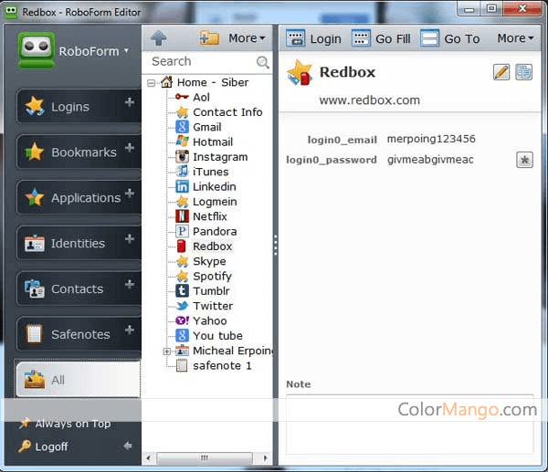Click the login0_email value merpoing123456
Viewport: 548px width, 472px height.
pyautogui.click(x=431, y=139)
